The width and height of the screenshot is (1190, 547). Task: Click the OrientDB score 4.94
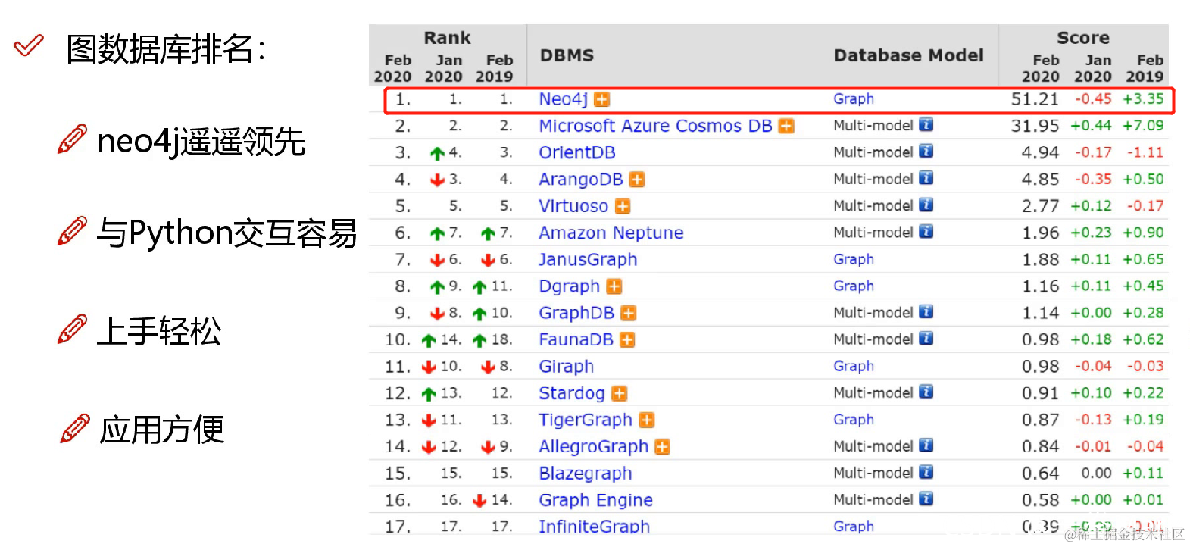tap(1040, 152)
